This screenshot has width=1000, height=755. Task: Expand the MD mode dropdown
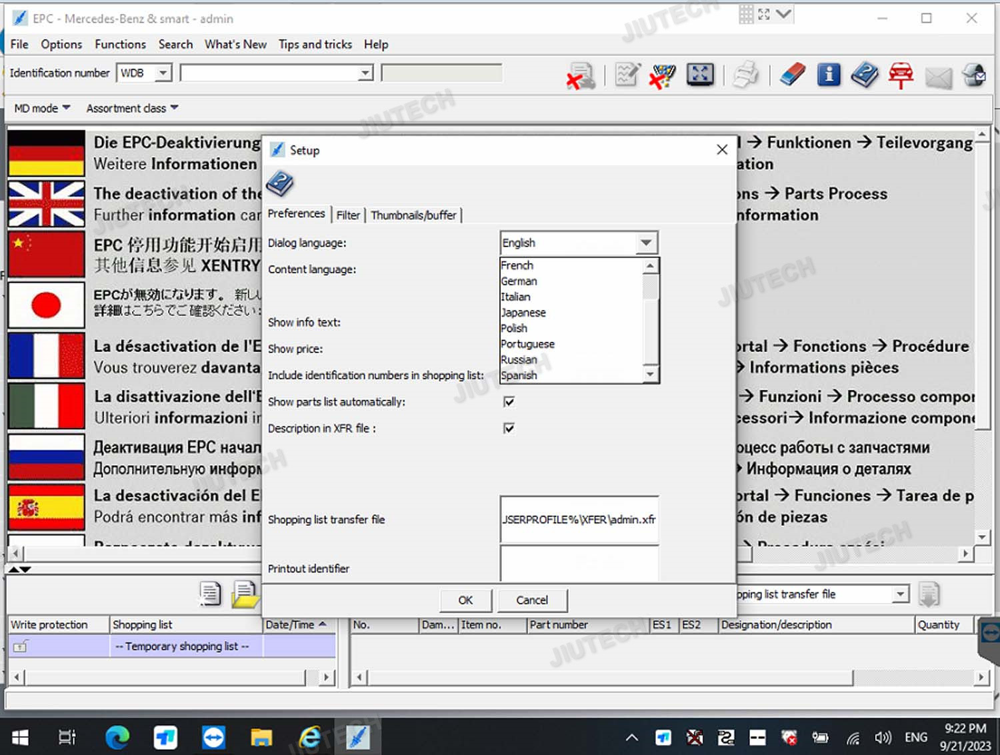pos(42,108)
